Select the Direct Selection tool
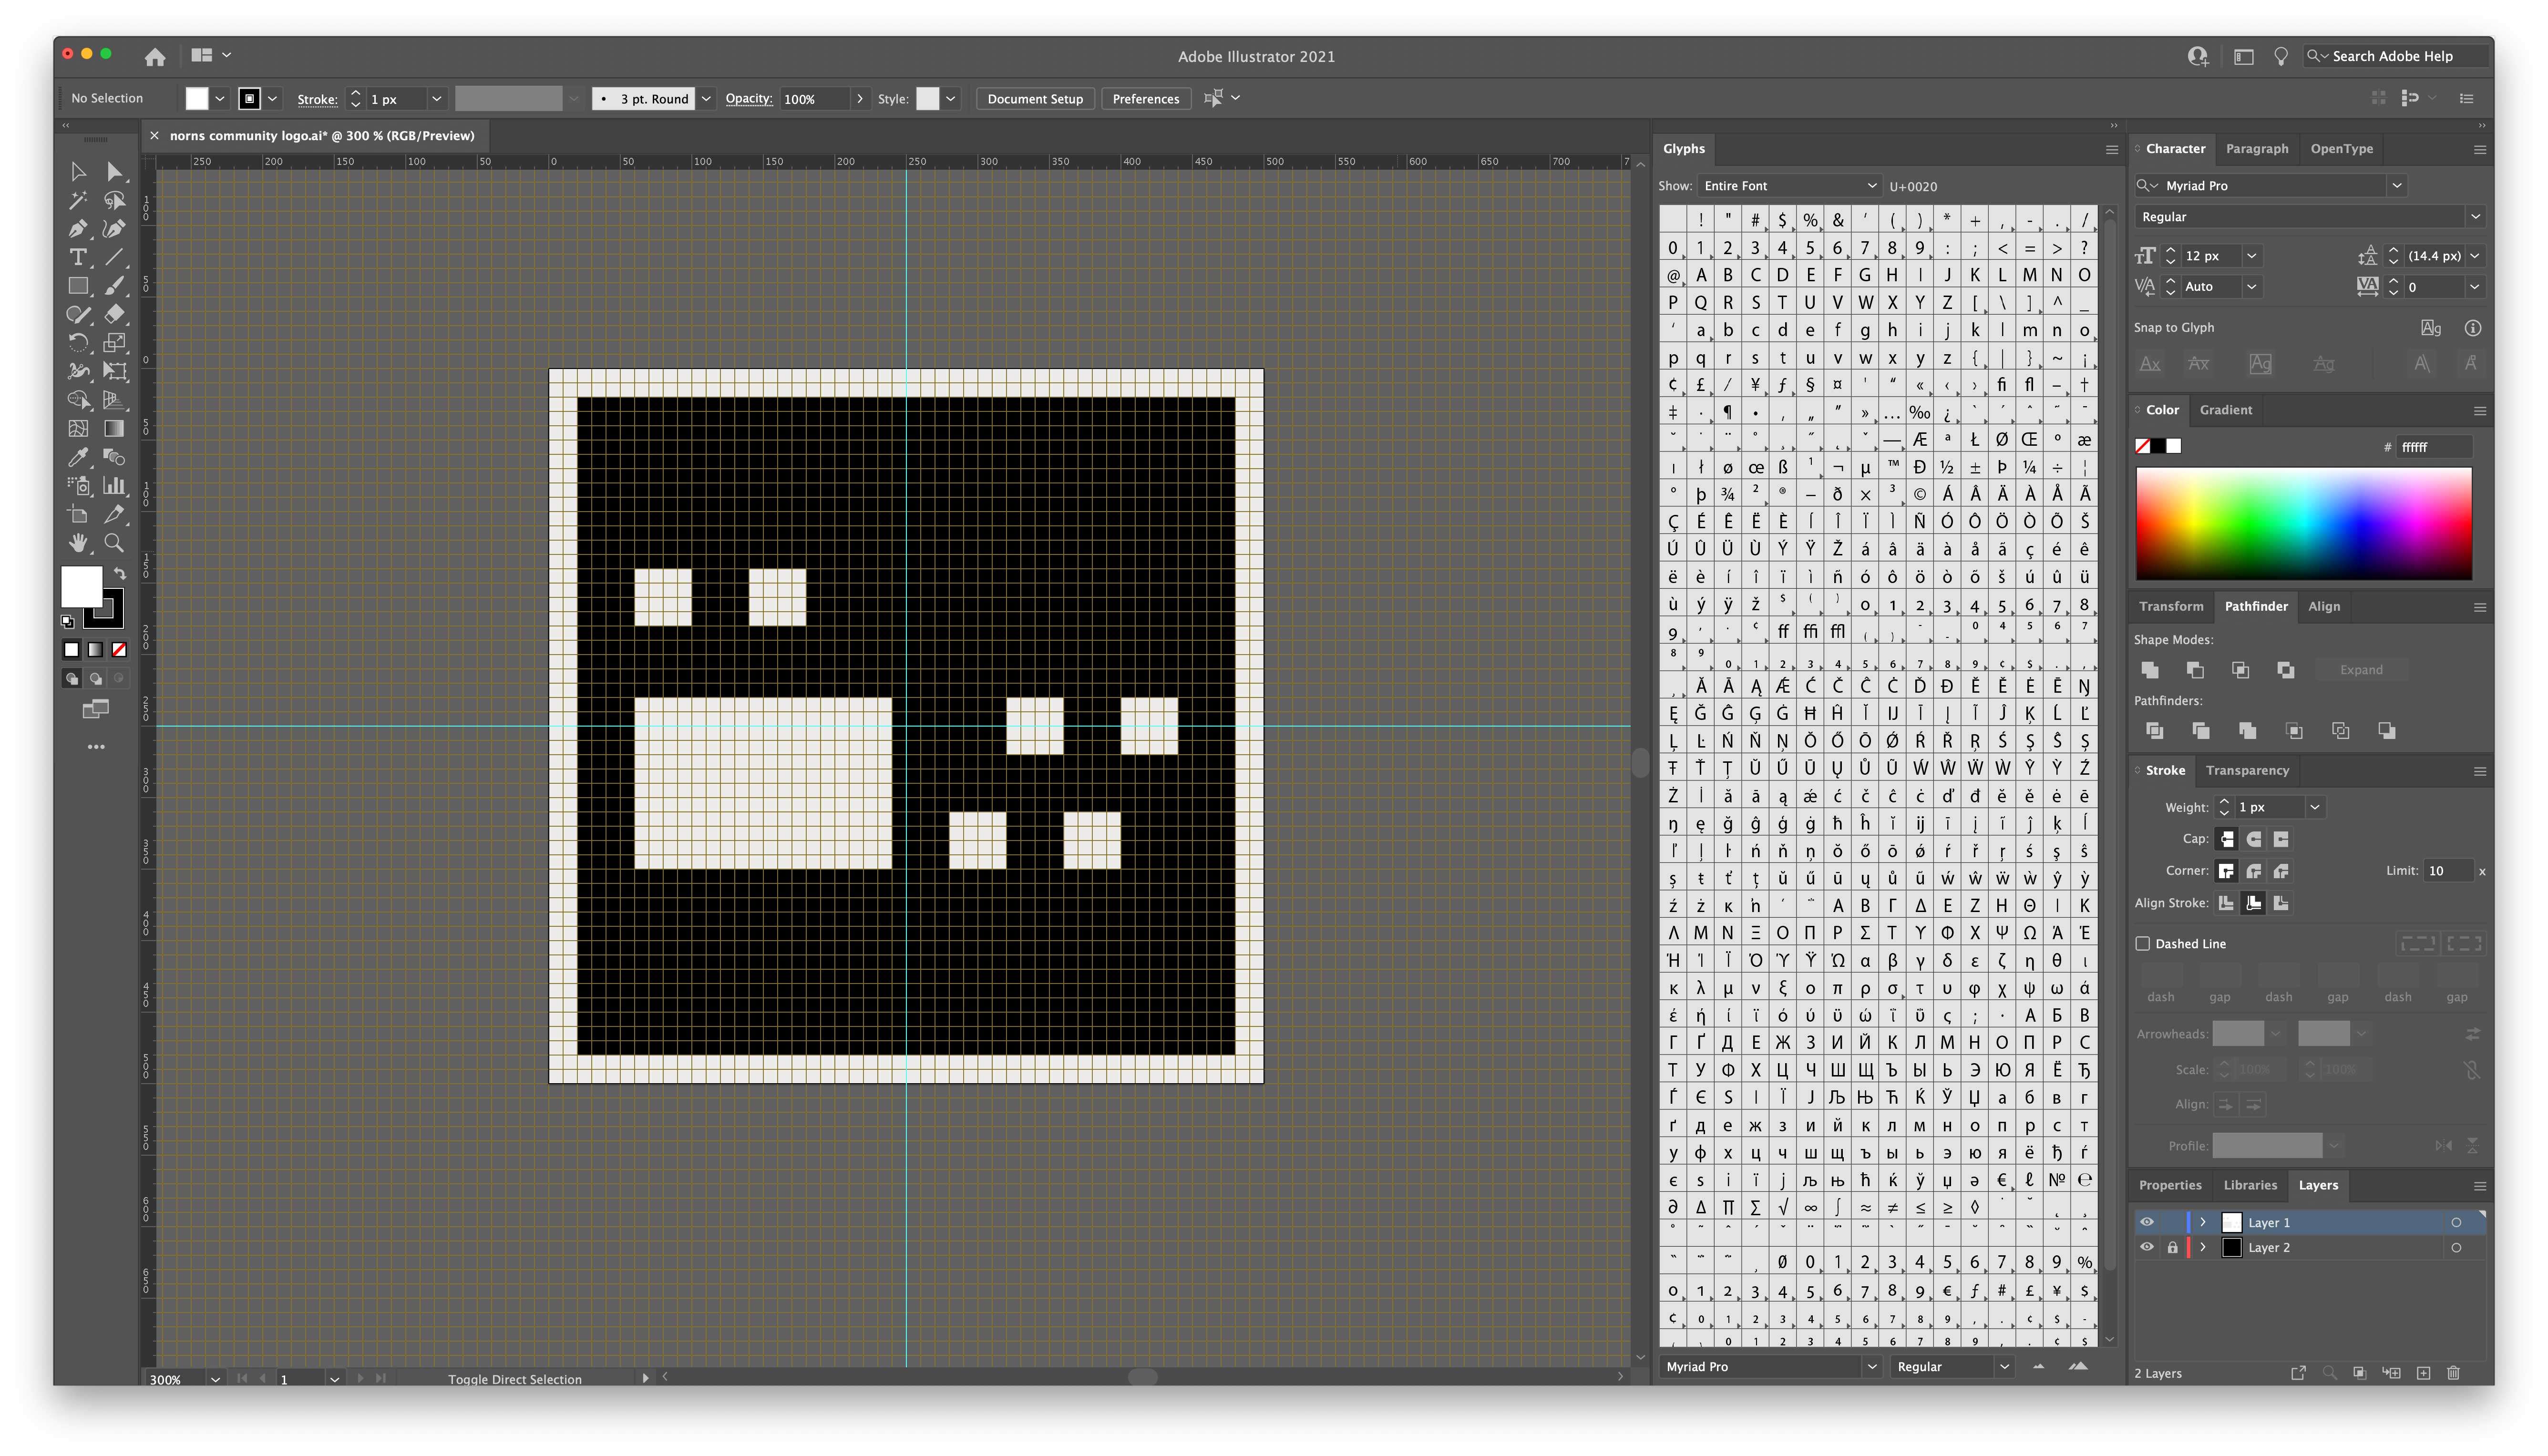2548x1456 pixels. click(115, 172)
